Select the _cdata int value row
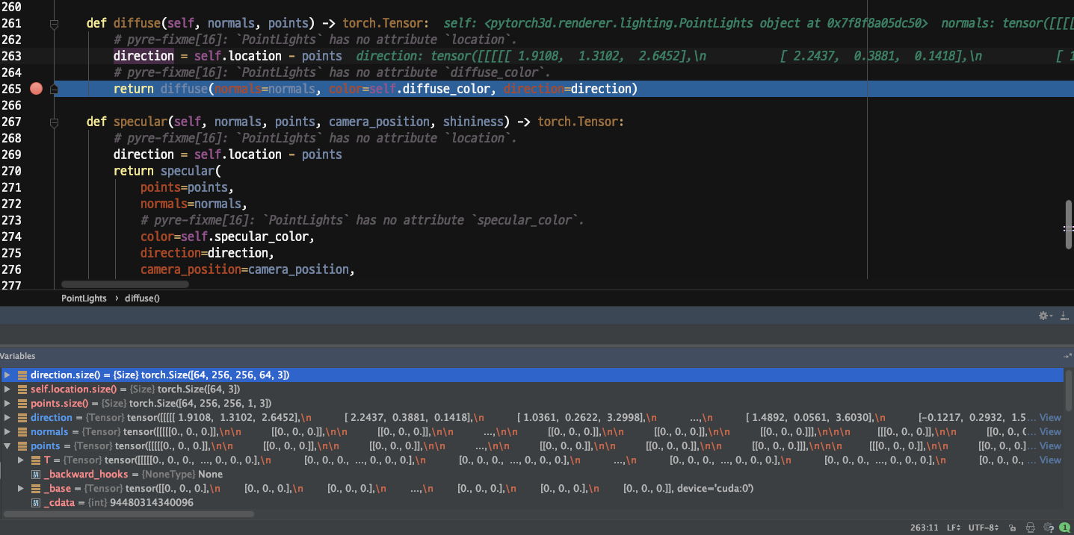This screenshot has width=1074, height=535. pos(531,502)
